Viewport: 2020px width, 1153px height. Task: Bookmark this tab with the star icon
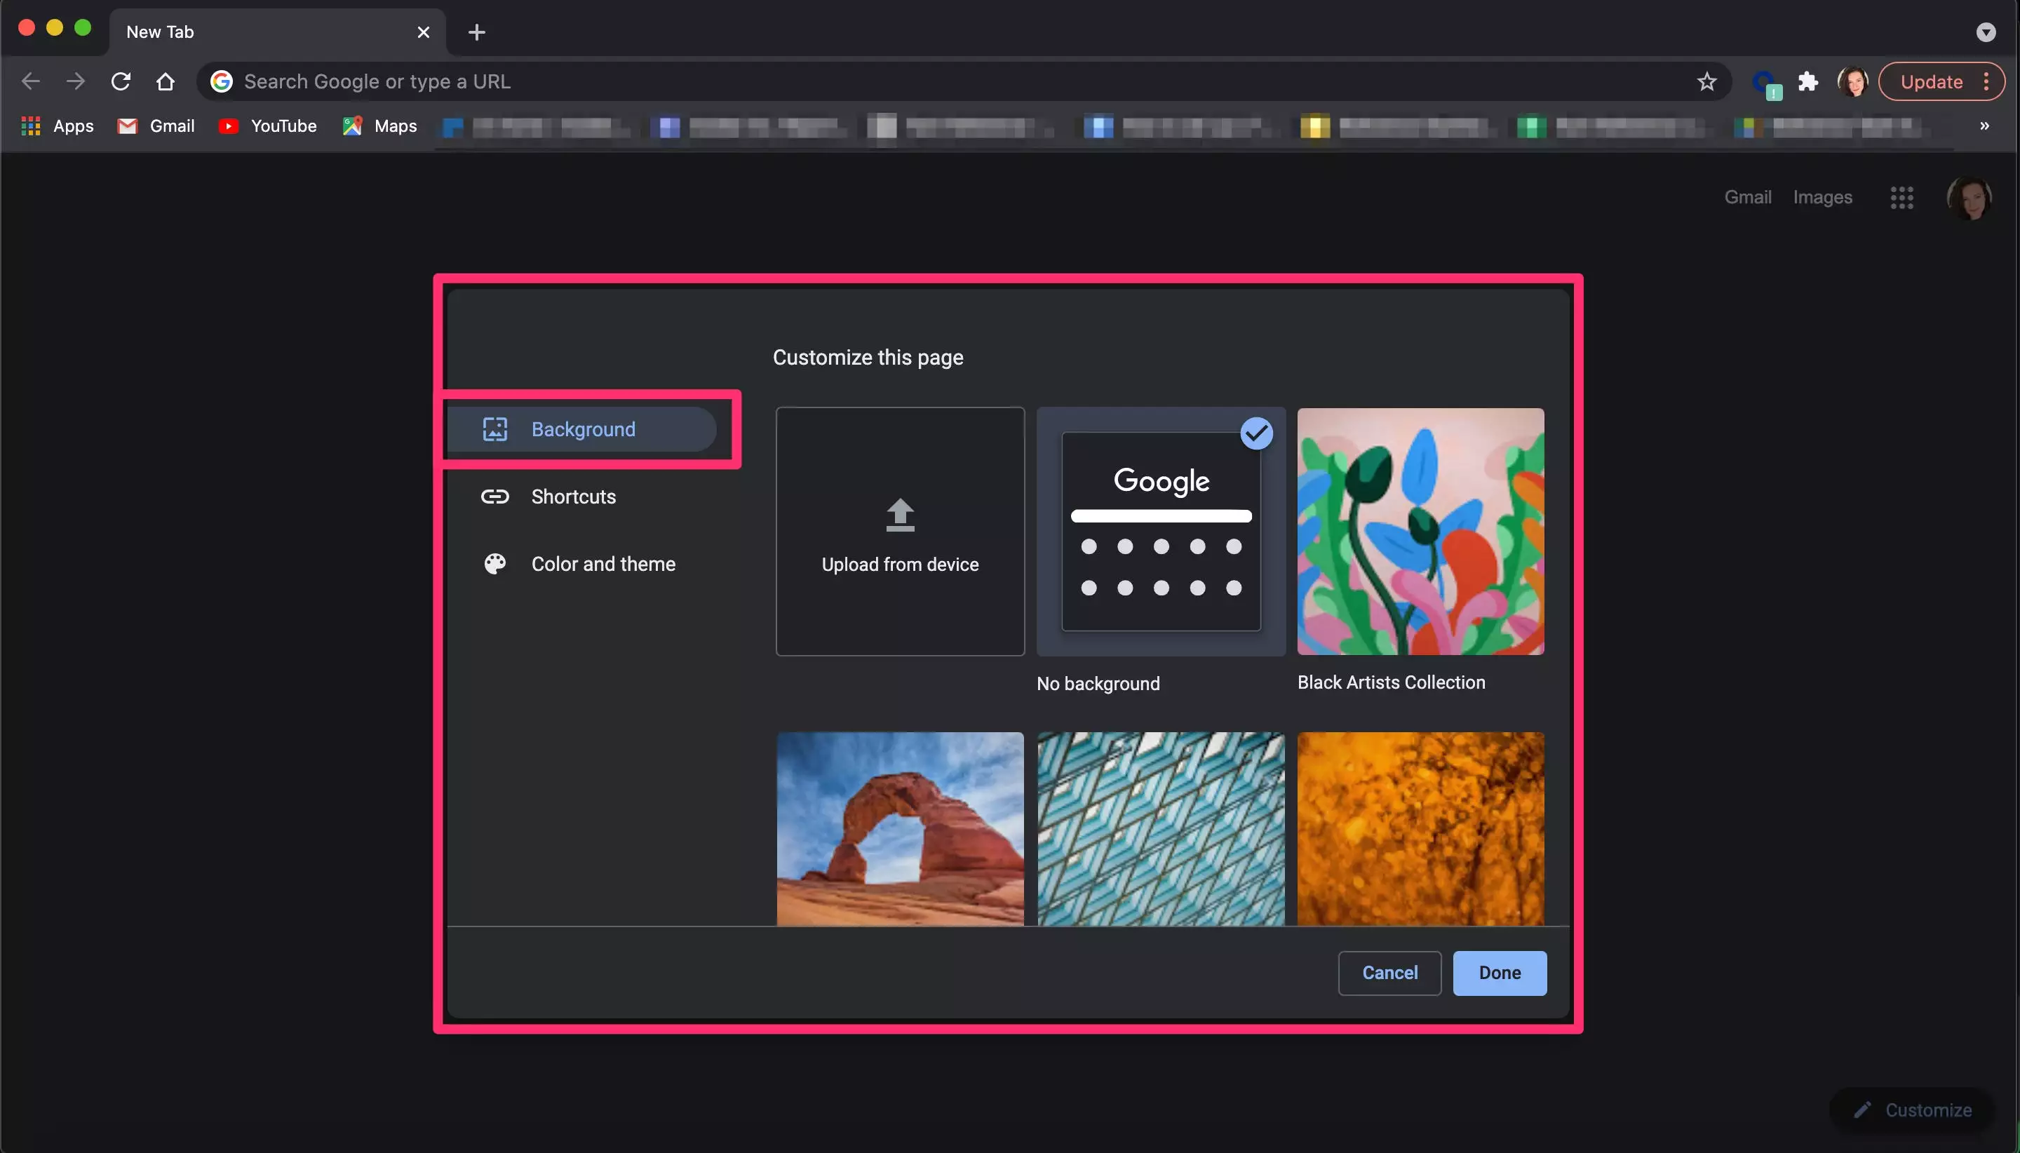(1706, 81)
